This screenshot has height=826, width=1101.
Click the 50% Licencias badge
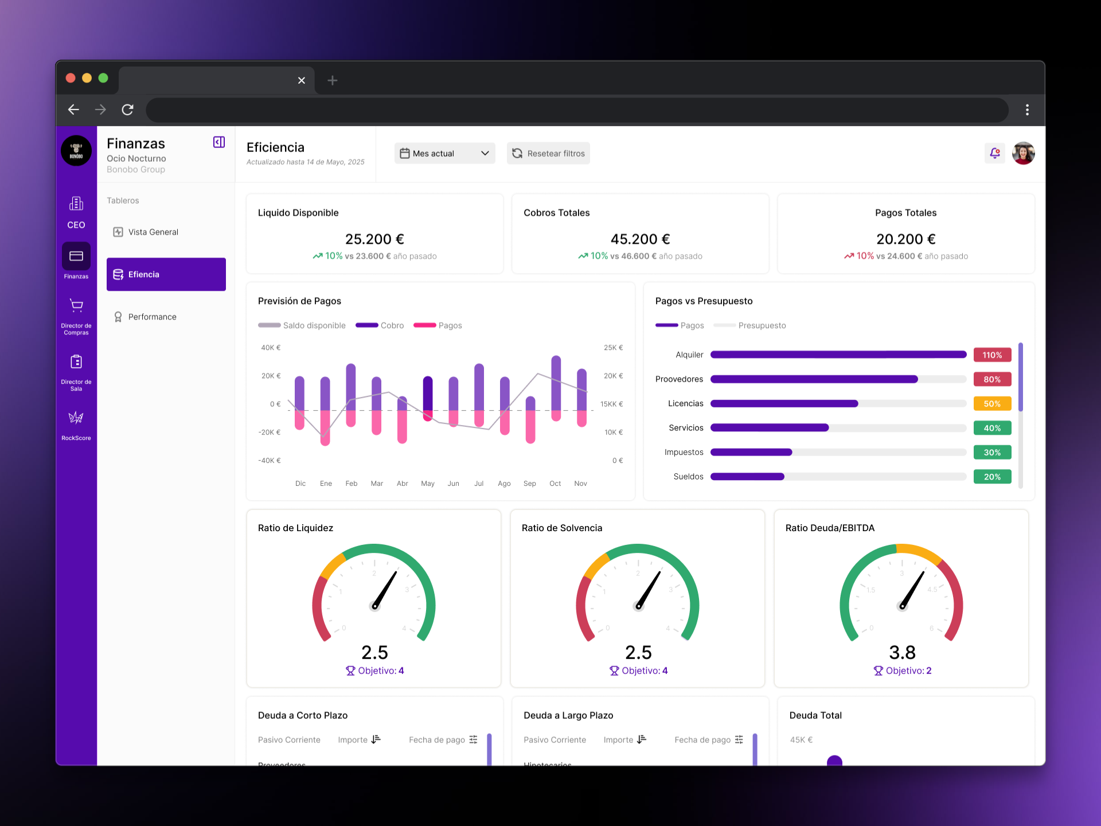point(992,404)
